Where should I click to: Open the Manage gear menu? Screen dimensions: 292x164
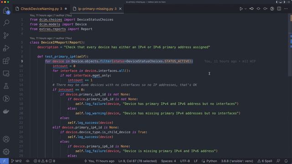[x=6, y=152]
